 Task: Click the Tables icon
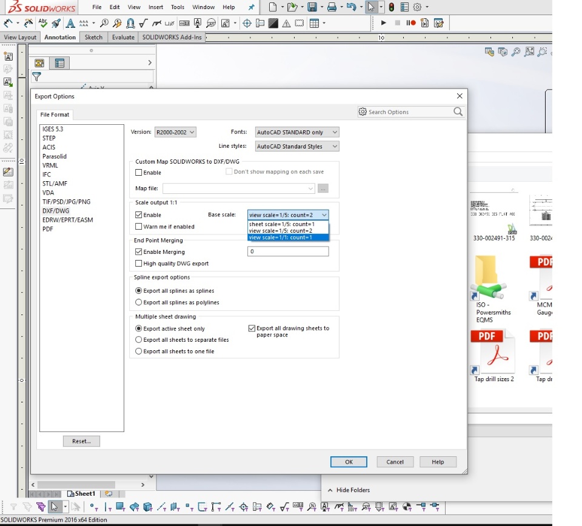pyautogui.click(x=314, y=24)
